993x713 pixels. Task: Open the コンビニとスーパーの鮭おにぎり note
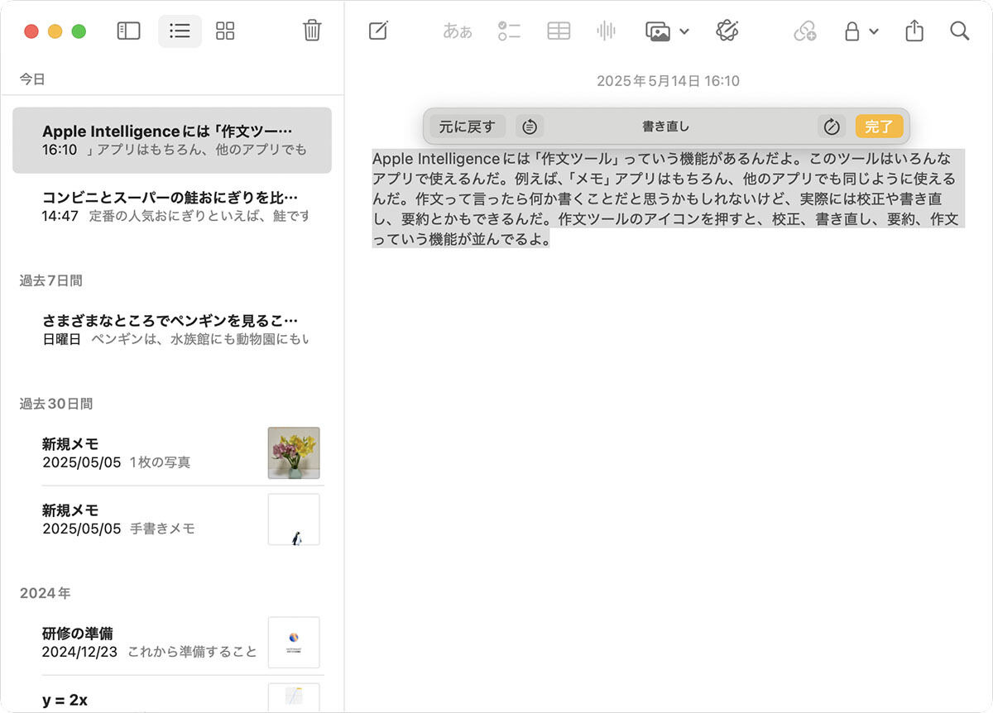coord(172,206)
